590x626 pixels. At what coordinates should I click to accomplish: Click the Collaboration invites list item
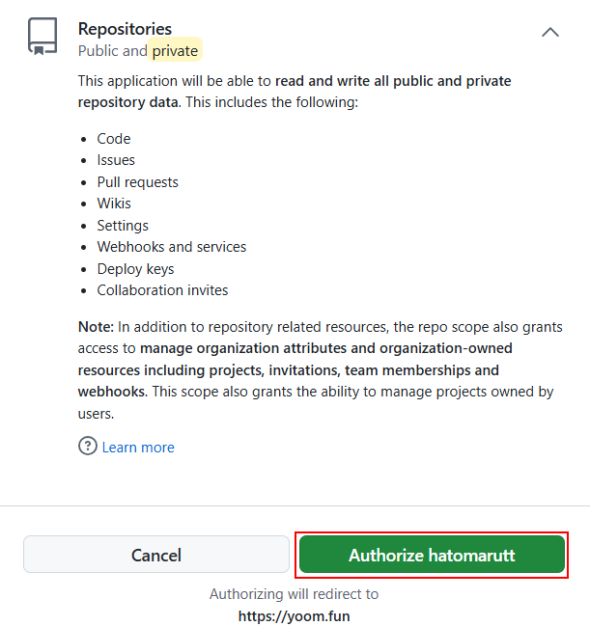[162, 290]
